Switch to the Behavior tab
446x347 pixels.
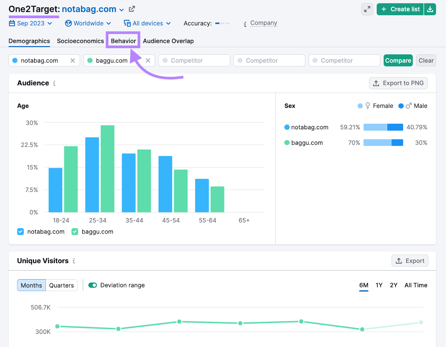click(123, 41)
